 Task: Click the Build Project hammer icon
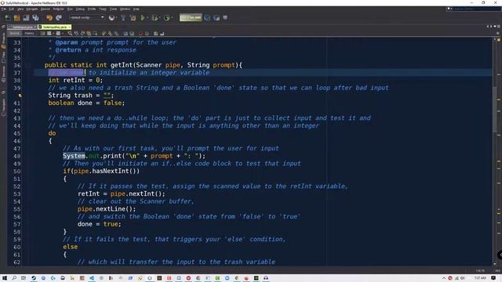tap(123, 18)
